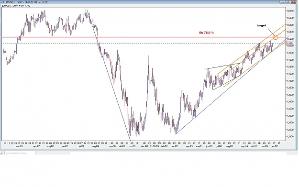299x187 pixels.
Task: Click the "mar/03" date axis label
Action: point(19,146)
